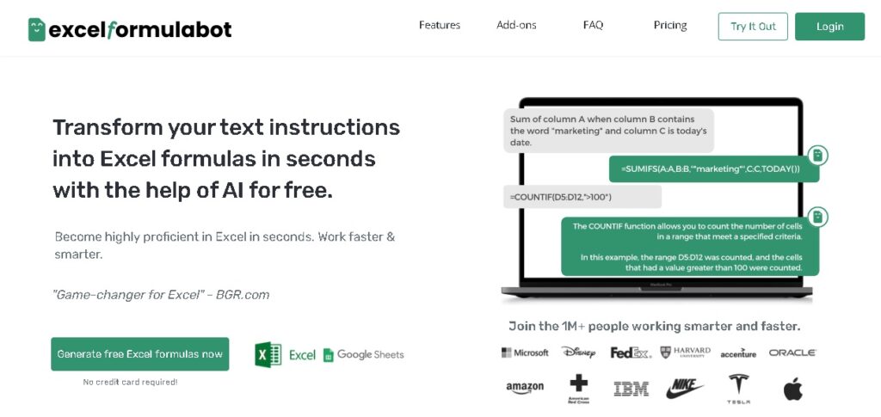Click the Google Sheets icon
The width and height of the screenshot is (881, 417).
(328, 355)
